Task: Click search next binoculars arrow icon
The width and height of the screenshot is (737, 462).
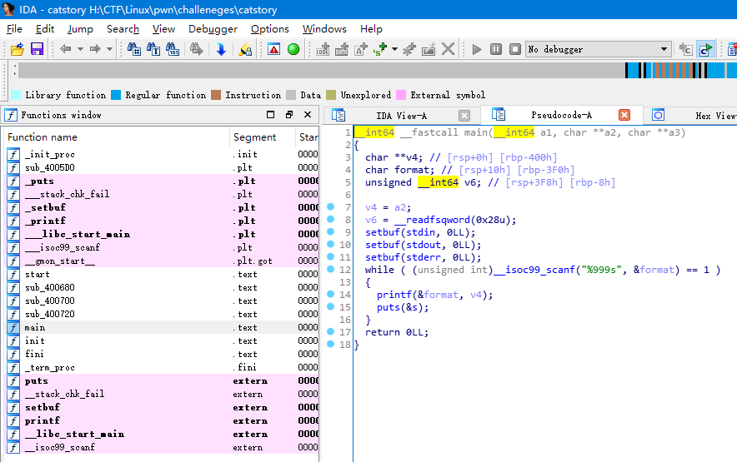Action: tap(197, 49)
